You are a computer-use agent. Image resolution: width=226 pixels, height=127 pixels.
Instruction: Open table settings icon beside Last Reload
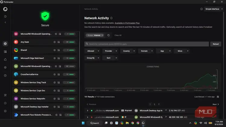click(x=218, y=97)
